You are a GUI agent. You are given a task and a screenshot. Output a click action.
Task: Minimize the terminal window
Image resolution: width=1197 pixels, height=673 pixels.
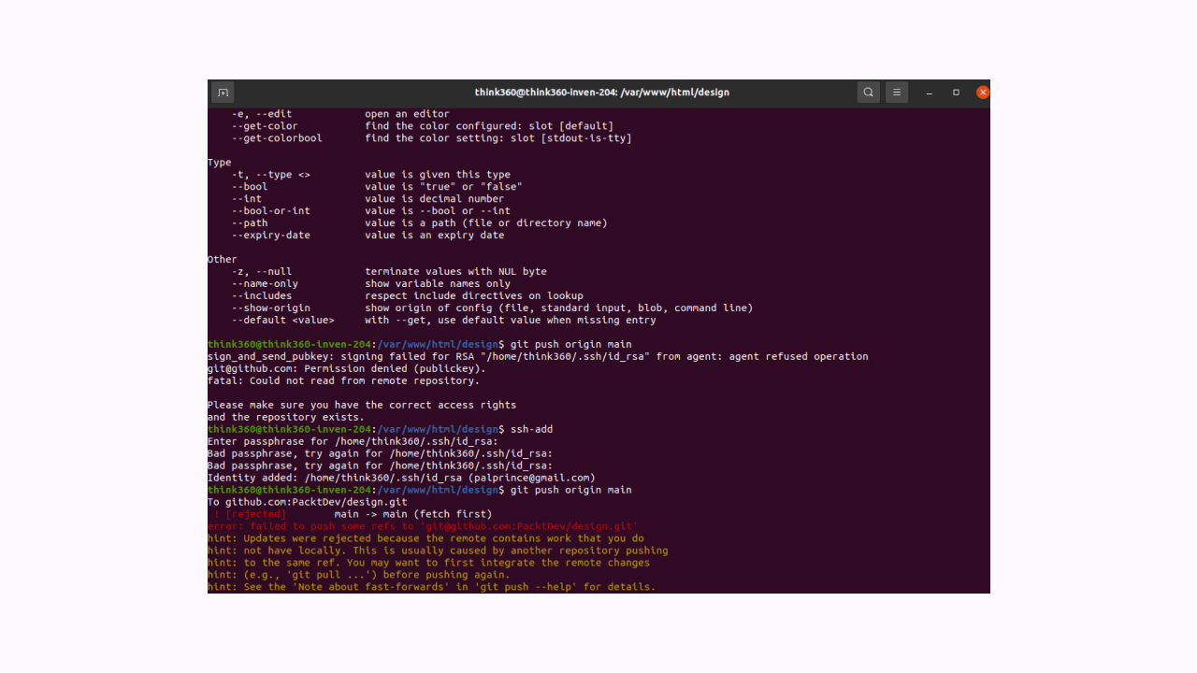click(929, 92)
